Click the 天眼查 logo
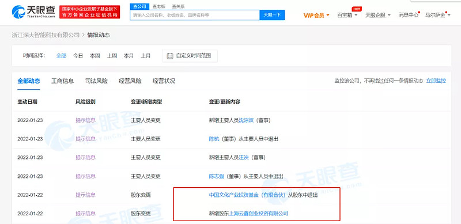The image size is (461, 224). [33, 12]
